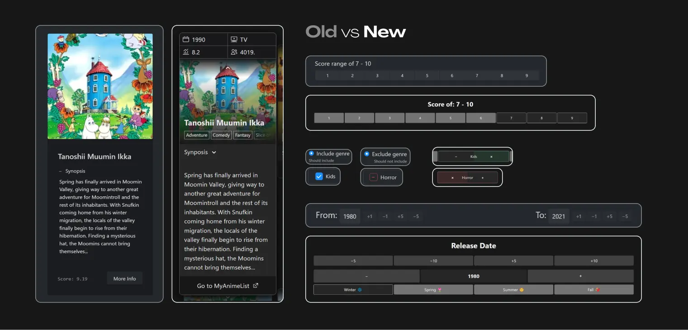Click the up chevron above the poster image
688x330 pixels.
tap(228, 68)
